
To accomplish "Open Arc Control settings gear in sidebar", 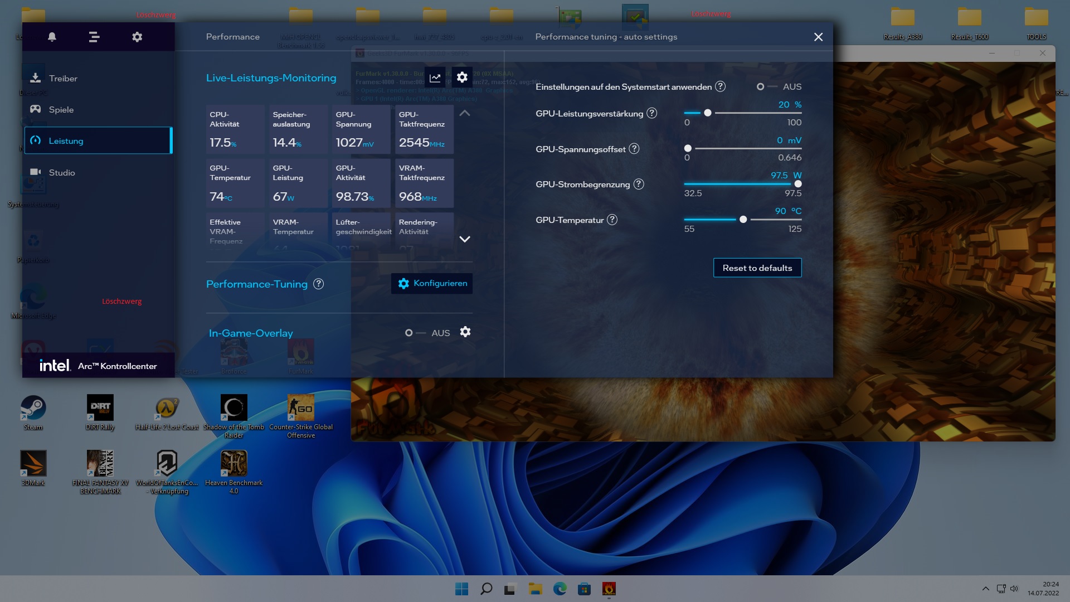I will coord(137,37).
